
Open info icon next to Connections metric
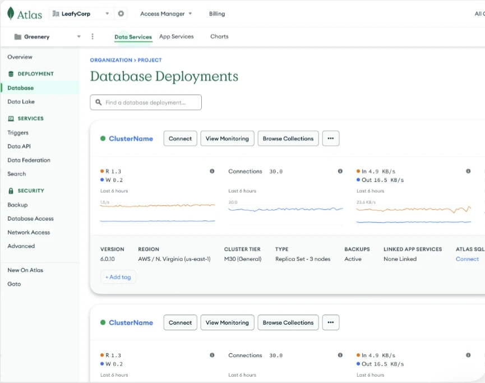[340, 171]
